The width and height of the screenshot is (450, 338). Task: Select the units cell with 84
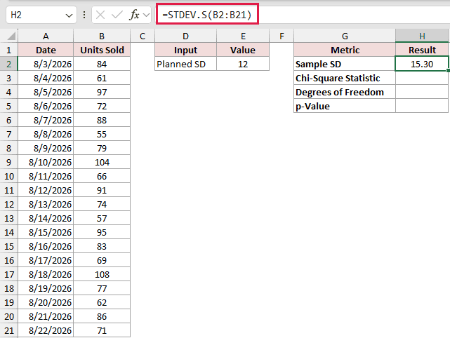[x=102, y=64]
